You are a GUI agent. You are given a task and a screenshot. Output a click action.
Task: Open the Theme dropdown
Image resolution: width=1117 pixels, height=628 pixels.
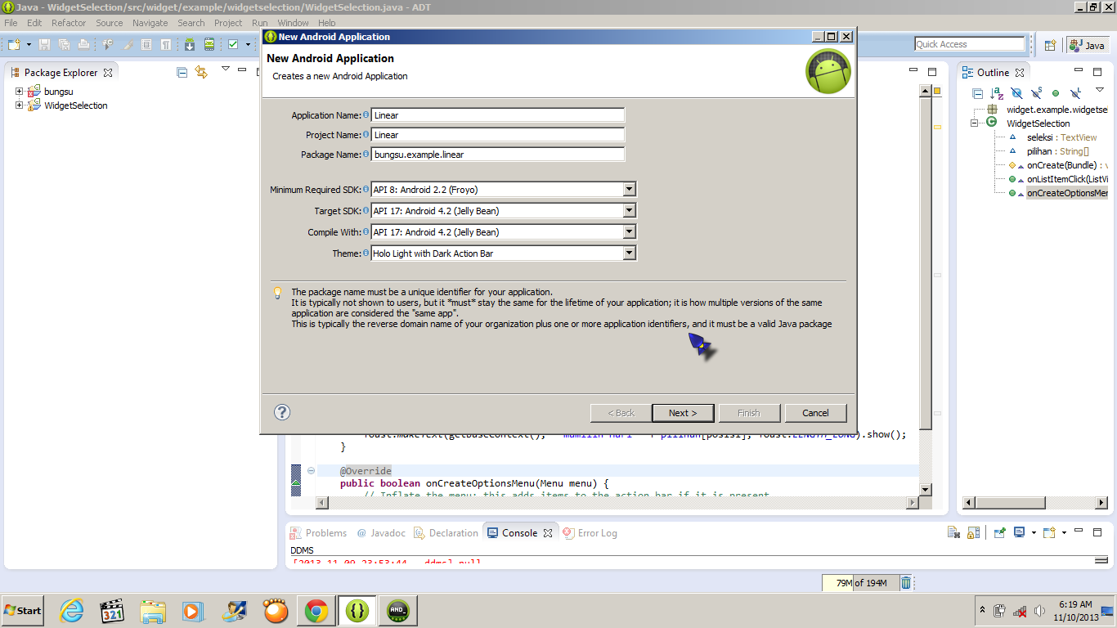pyautogui.click(x=629, y=253)
